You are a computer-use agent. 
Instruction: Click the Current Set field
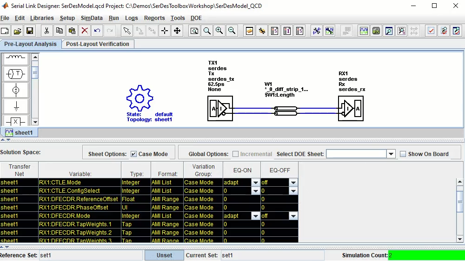pyautogui.click(x=272, y=255)
